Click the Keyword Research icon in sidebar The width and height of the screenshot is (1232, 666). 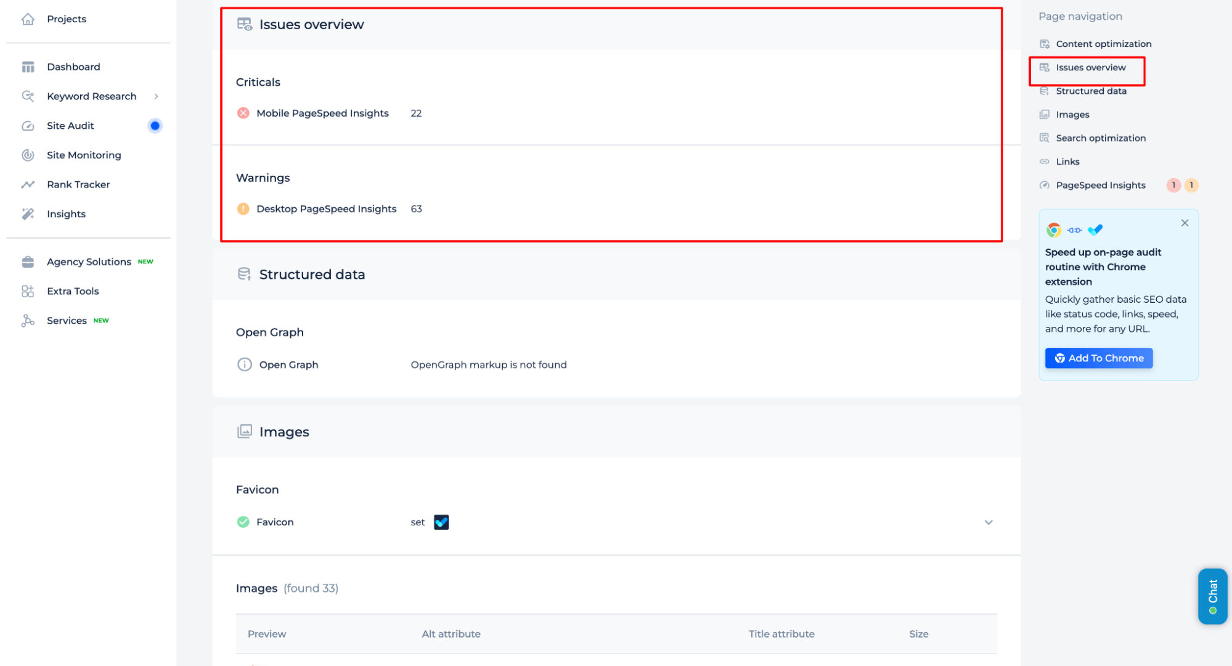(x=29, y=96)
